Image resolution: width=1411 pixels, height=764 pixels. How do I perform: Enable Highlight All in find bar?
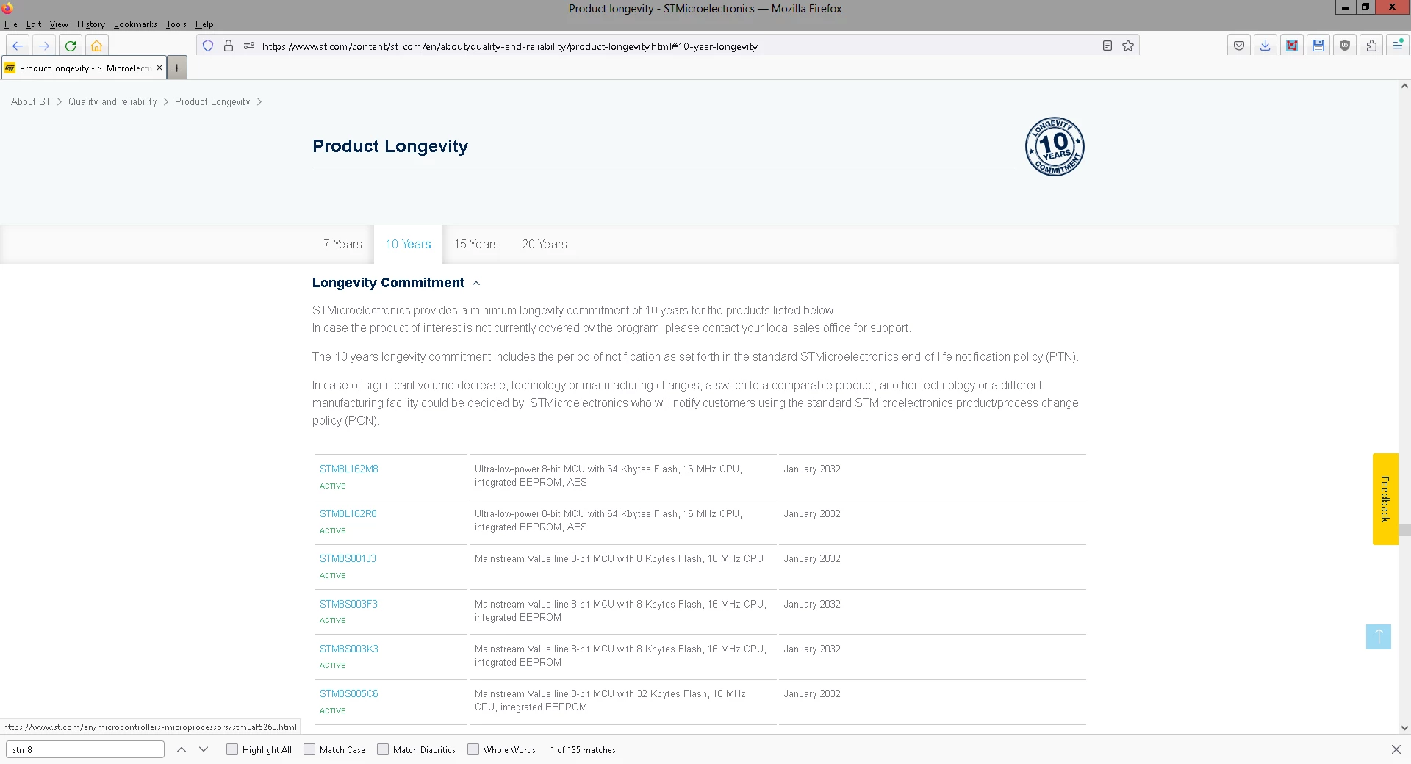(x=232, y=749)
